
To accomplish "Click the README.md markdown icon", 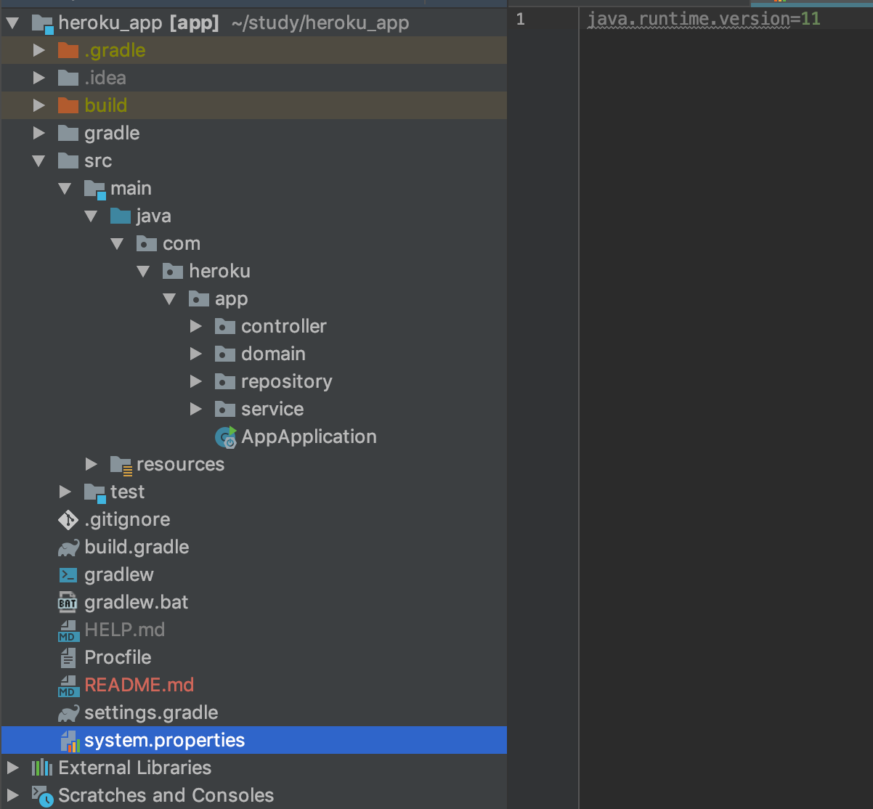I will pyautogui.click(x=68, y=686).
